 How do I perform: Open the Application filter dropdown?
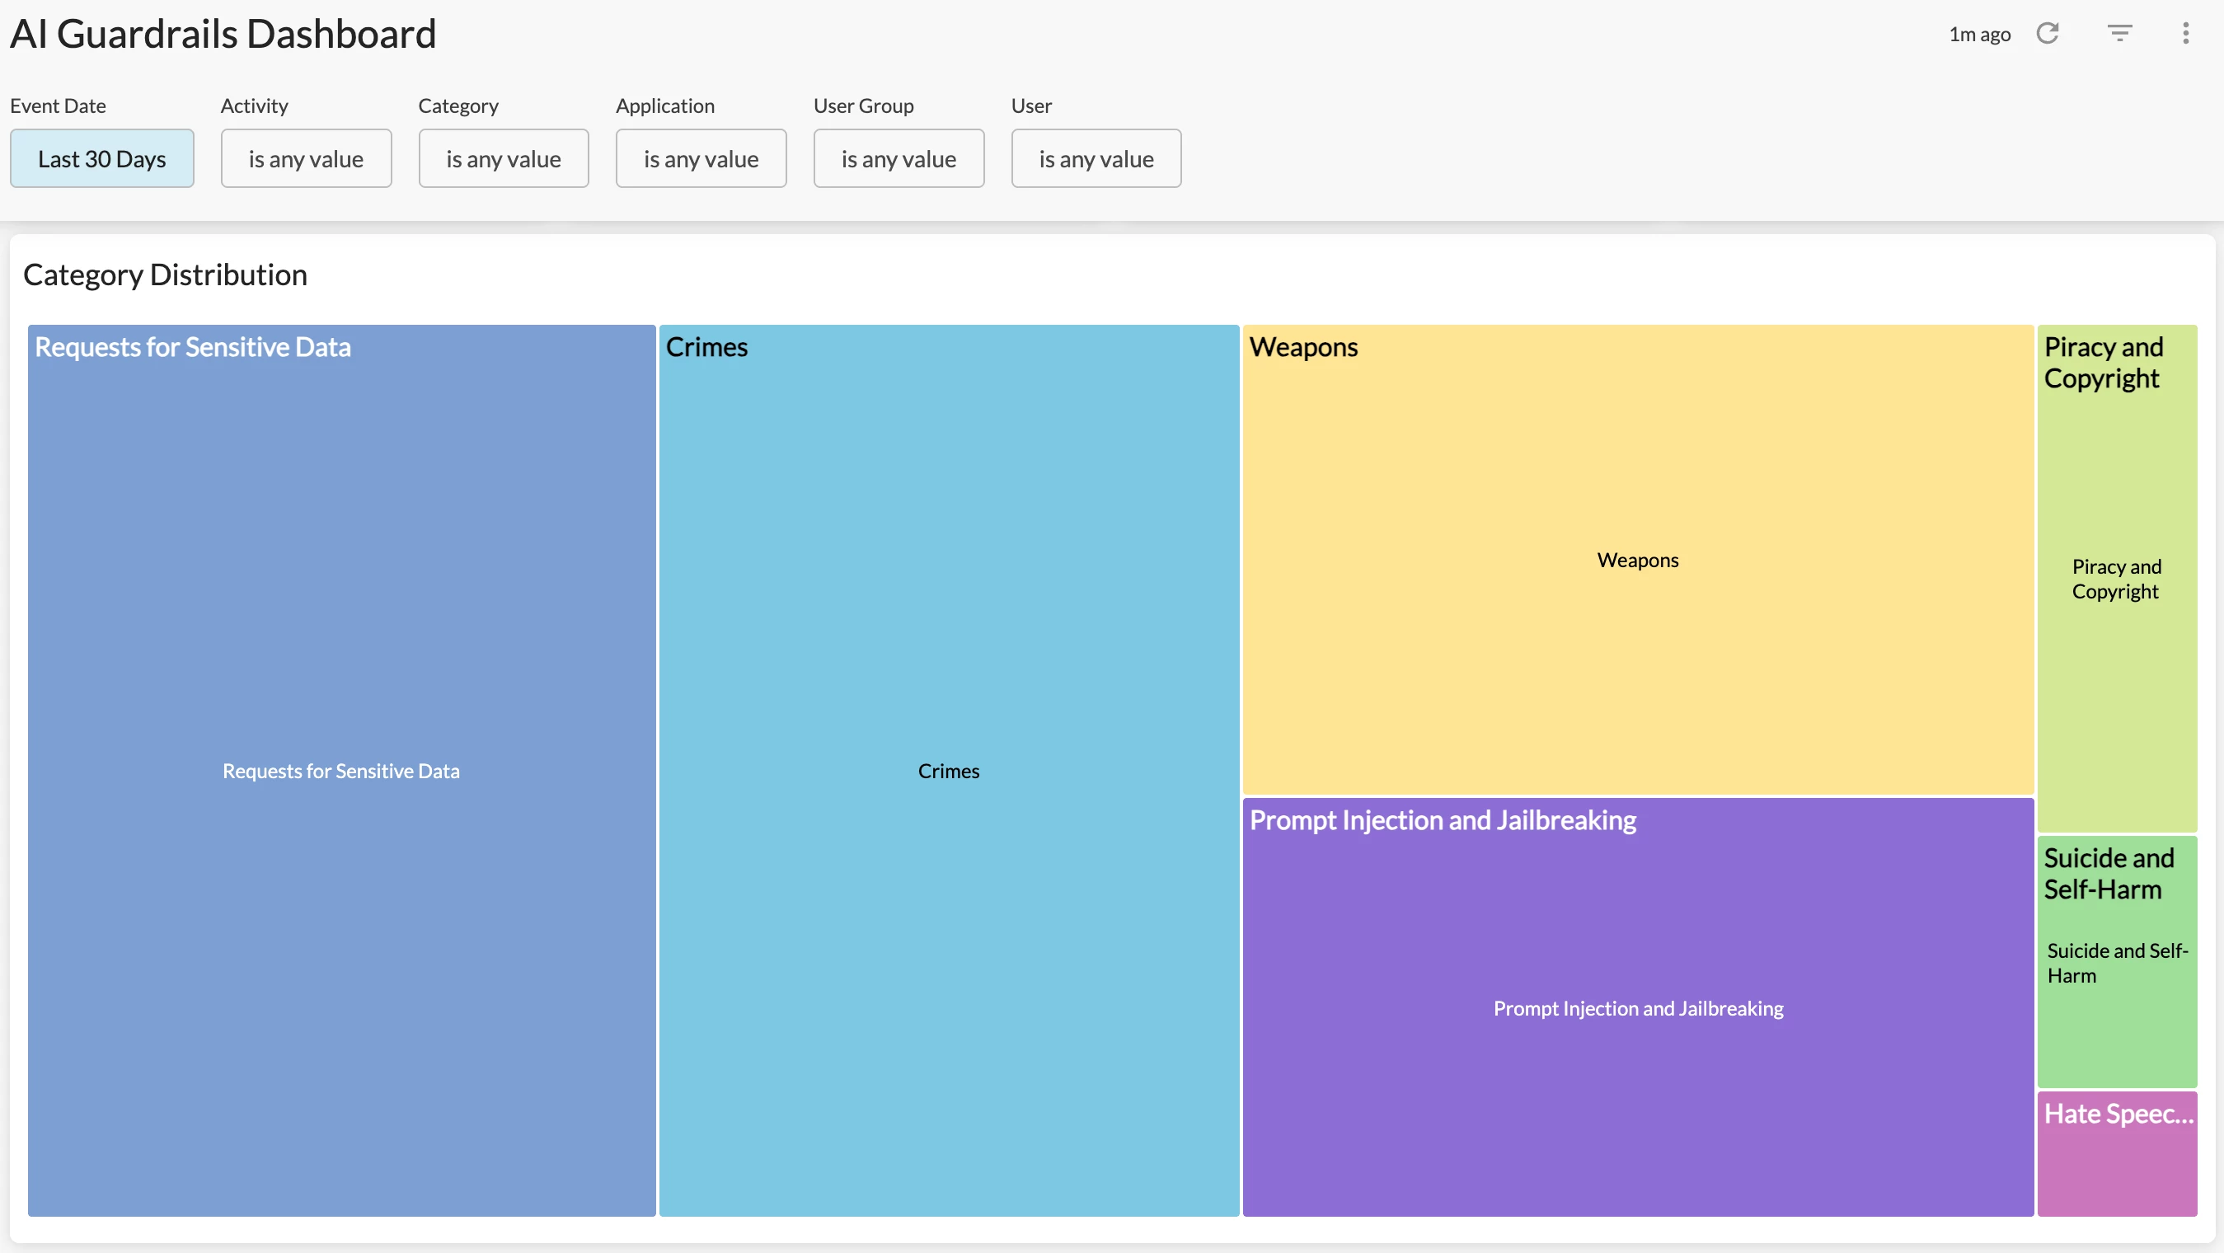click(x=700, y=159)
